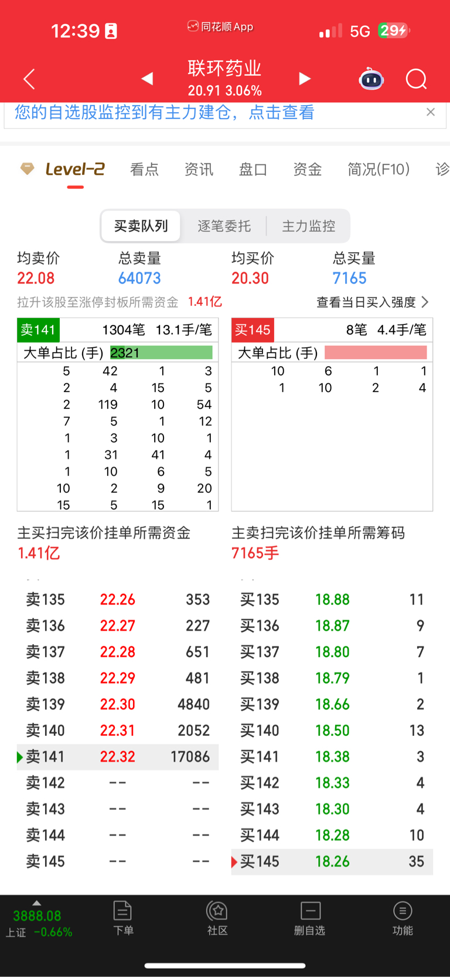The image size is (450, 977).
Task: Select the 卖138 row at 22.29
Action: click(x=118, y=678)
